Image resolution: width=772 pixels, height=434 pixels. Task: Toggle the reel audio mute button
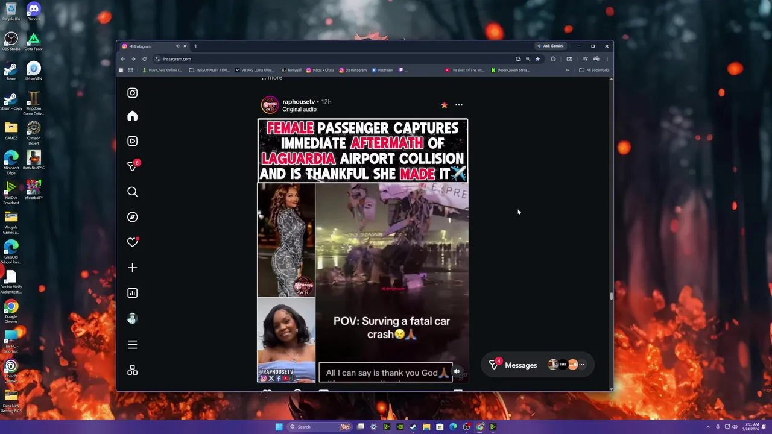click(457, 372)
